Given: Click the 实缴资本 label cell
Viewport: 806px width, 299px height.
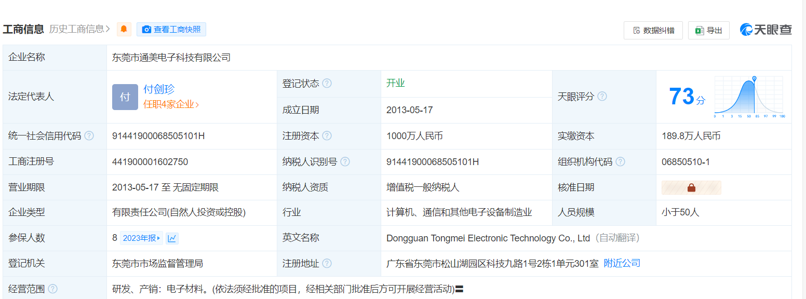Looking at the screenshot, I should click(604, 136).
